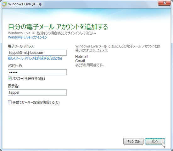
Task: Click the 次へ button
Action: coord(155,141)
